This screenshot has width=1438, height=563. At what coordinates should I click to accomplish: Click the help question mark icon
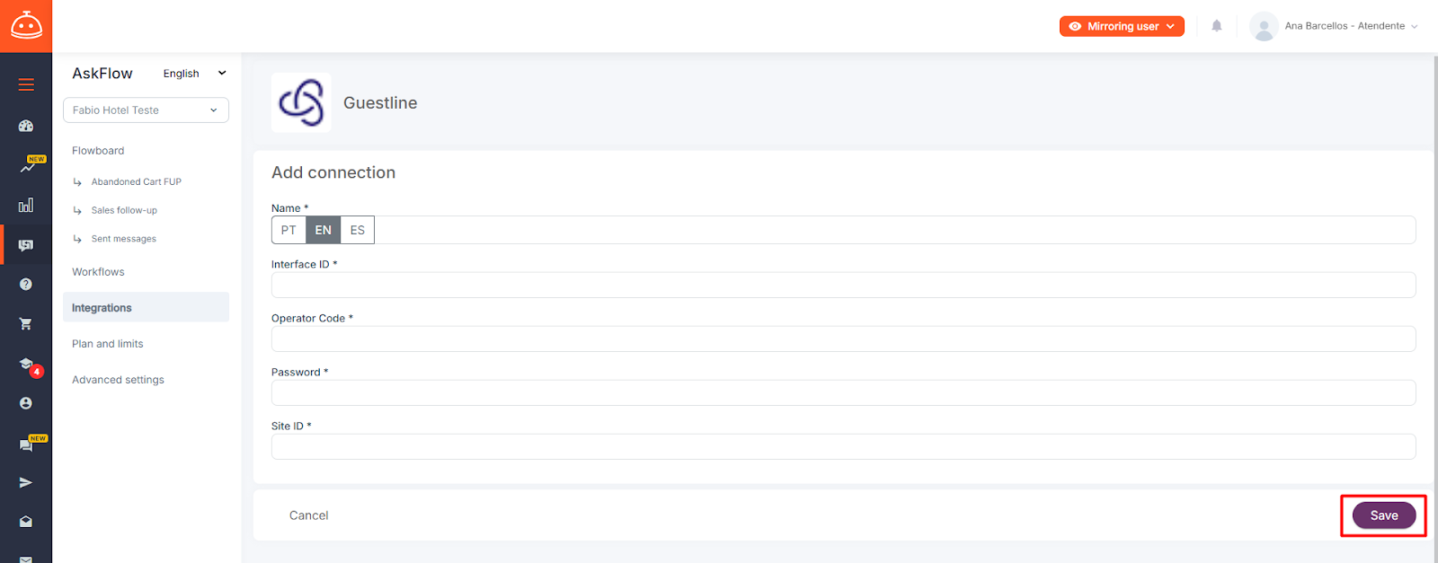coord(26,284)
